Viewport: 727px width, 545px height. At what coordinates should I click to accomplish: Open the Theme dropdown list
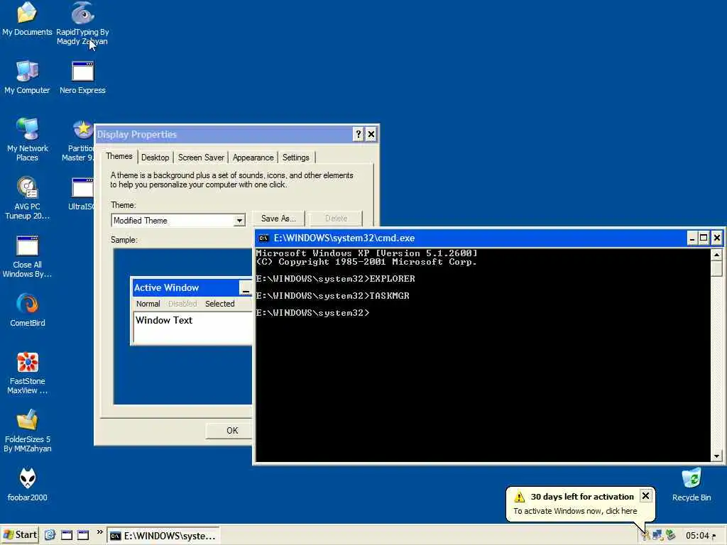(239, 221)
